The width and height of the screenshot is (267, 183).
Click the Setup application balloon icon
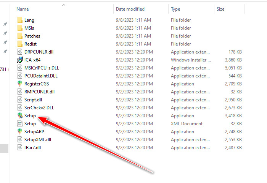[x=20, y=116]
